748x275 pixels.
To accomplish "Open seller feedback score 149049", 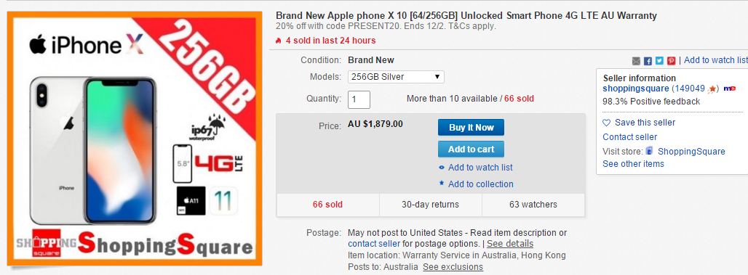I will (x=690, y=89).
